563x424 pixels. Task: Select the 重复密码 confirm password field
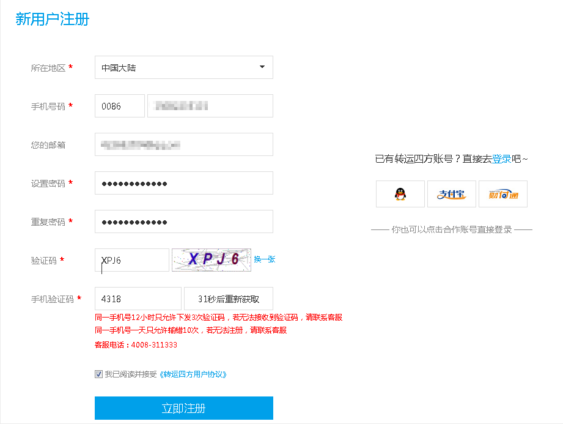(x=183, y=221)
